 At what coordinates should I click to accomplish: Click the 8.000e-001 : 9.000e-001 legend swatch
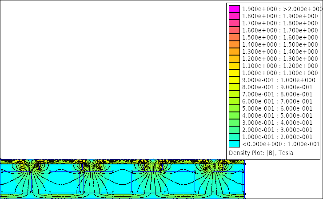pyautogui.click(x=234, y=87)
